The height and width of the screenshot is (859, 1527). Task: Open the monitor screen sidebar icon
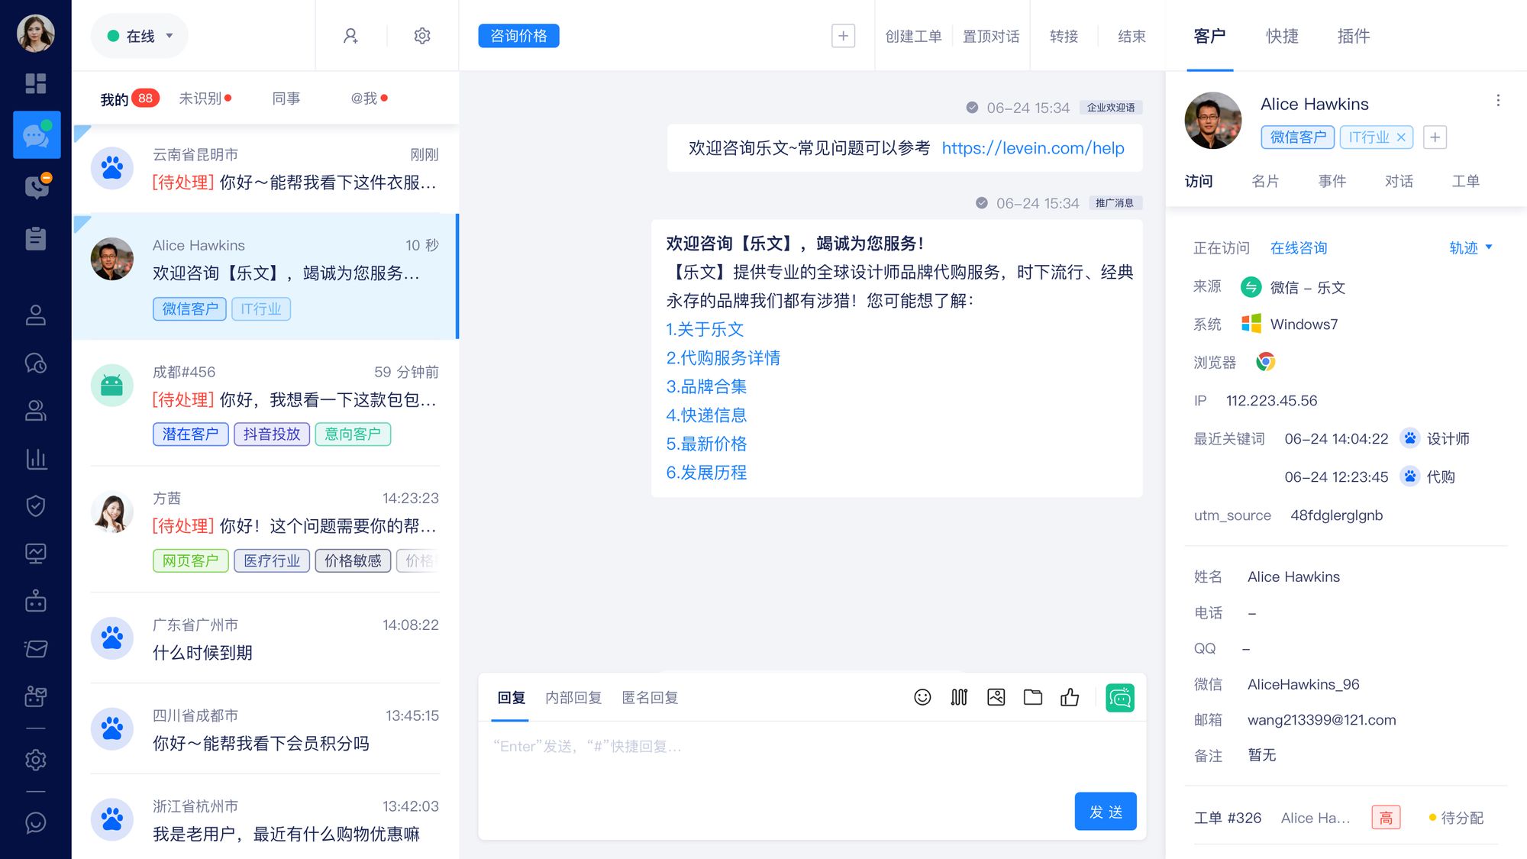click(x=36, y=554)
